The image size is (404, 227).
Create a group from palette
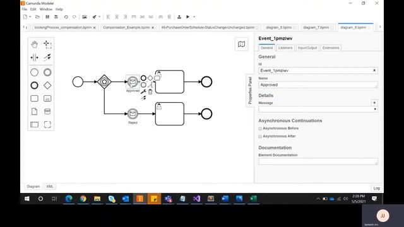tap(47, 125)
